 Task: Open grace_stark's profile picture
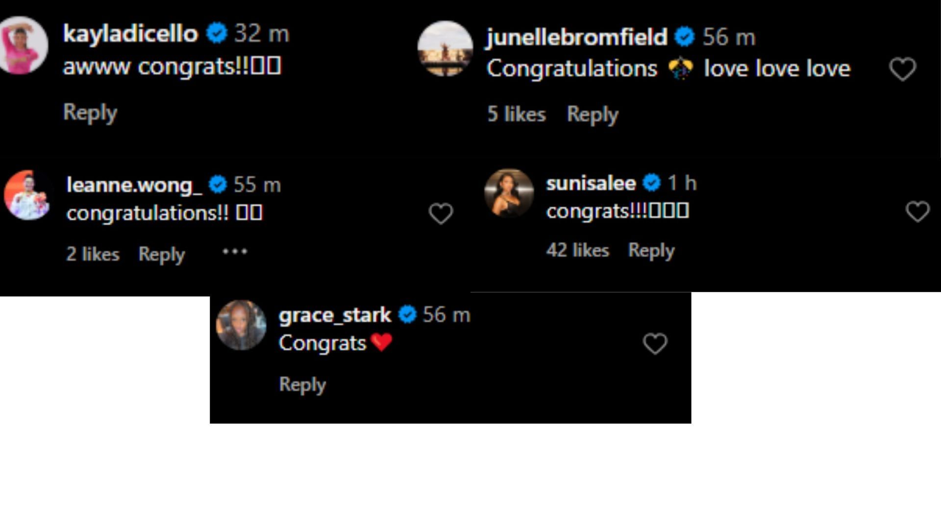pos(241,326)
